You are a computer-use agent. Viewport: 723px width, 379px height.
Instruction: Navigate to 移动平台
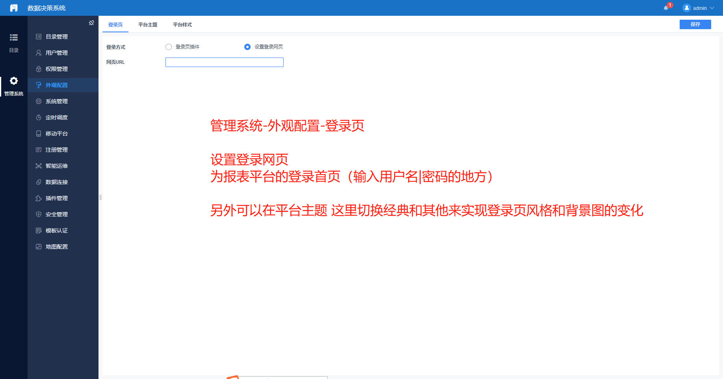(x=63, y=134)
